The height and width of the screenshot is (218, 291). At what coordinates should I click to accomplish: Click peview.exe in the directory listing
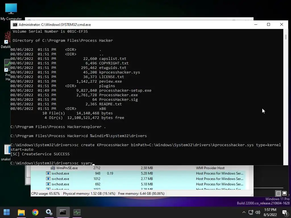tap(111, 81)
